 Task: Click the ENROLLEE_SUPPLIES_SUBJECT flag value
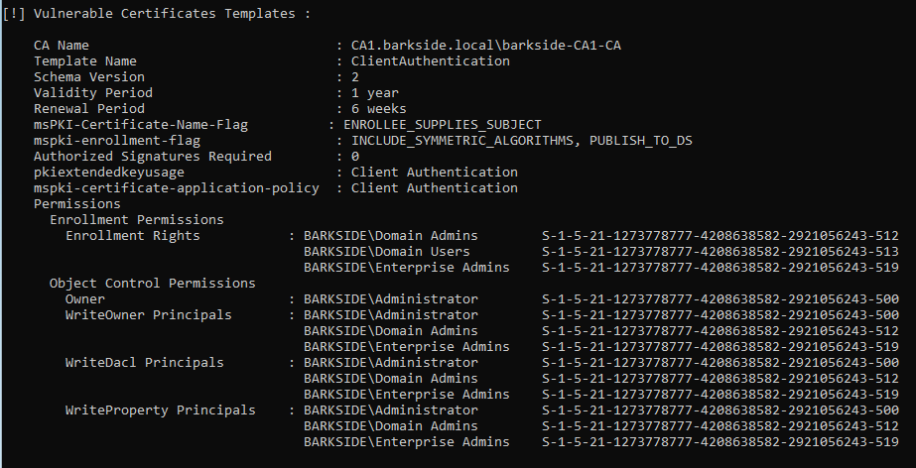pos(442,124)
